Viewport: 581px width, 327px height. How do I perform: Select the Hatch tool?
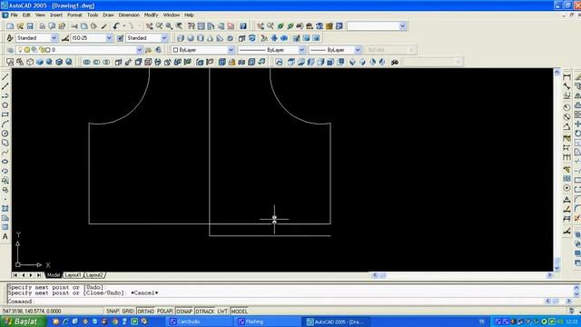tap(5, 209)
